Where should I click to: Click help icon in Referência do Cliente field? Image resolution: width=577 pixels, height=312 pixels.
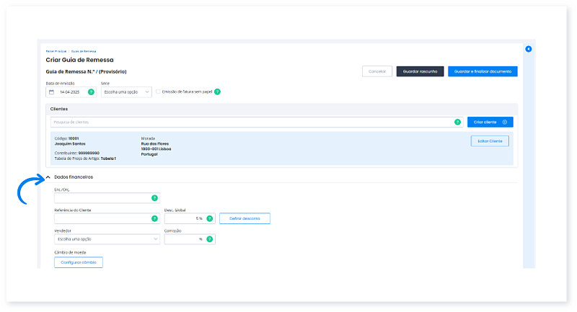154,218
